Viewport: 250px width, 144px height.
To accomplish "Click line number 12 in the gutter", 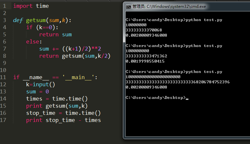I will point(3,85).
